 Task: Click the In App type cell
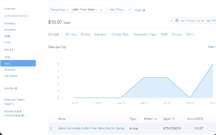134,128
